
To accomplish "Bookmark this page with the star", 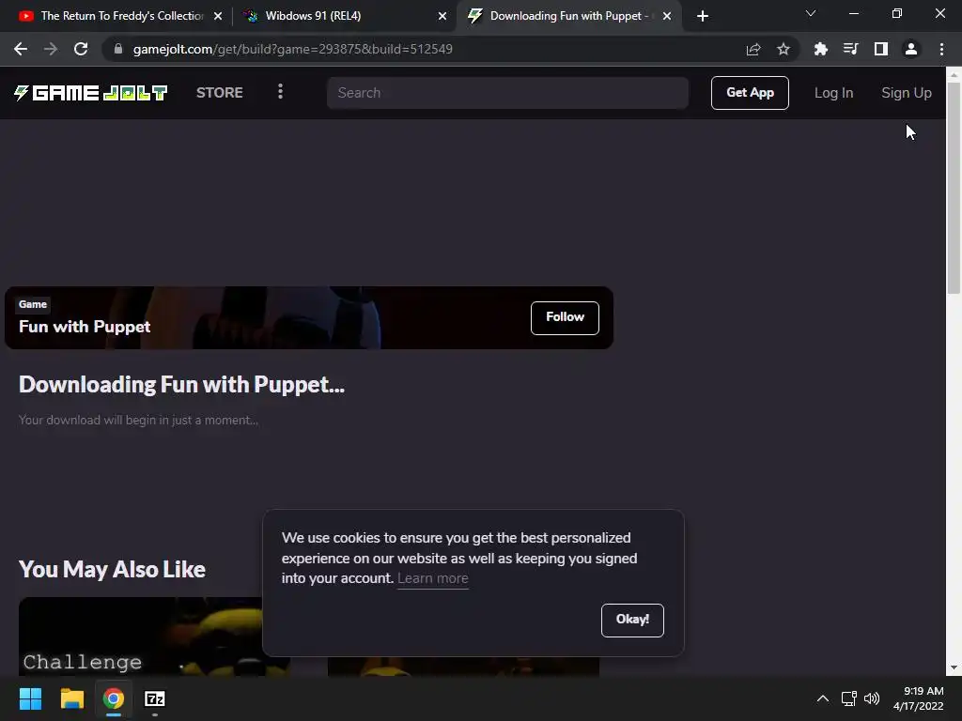I will (x=784, y=49).
